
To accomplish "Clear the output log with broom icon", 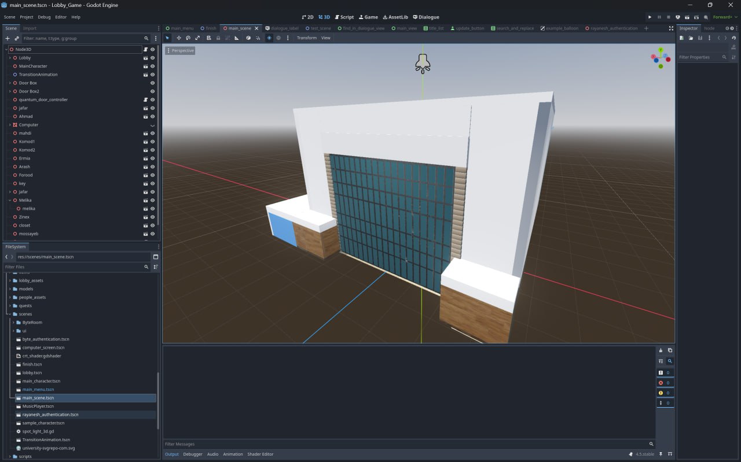I will (x=661, y=350).
